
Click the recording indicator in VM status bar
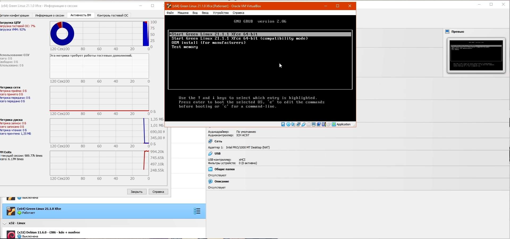point(318,124)
